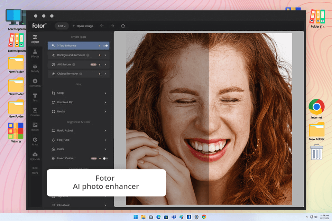Open the Teams app from taskbar
The height and width of the screenshot is (221, 332).
174,217
